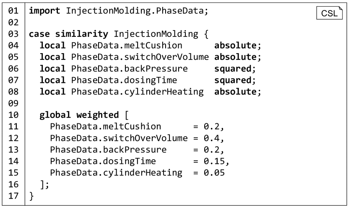348x207 pixels.
Task: Select InjectionMolding.PhaseData in import statement
Action: pos(135,11)
